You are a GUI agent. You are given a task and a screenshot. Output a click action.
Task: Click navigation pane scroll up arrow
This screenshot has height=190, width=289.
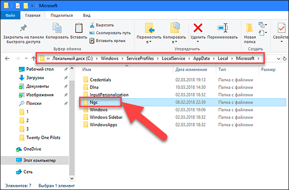click(72, 68)
